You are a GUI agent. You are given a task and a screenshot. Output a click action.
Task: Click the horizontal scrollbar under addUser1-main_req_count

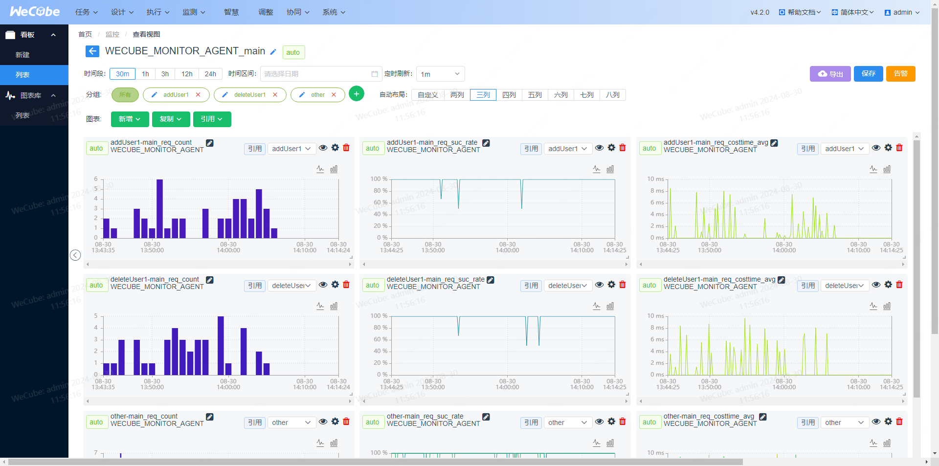coord(219,264)
